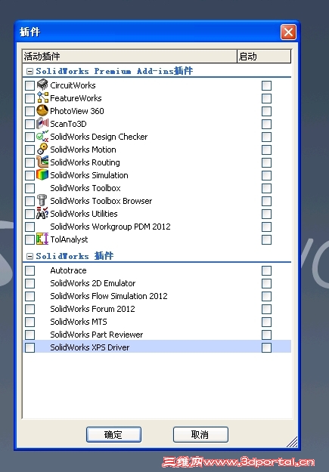Screen dimensions: 329x472
Task: Tick SolidWorks Motion startup checkbox
Action: pyautogui.click(x=266, y=150)
